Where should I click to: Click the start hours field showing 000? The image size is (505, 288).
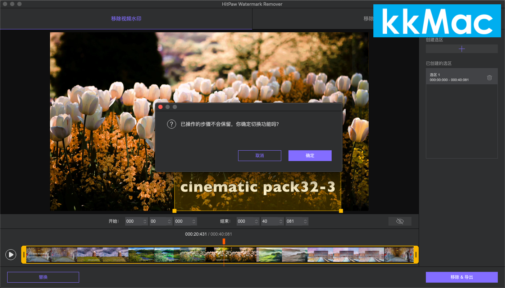(136, 221)
